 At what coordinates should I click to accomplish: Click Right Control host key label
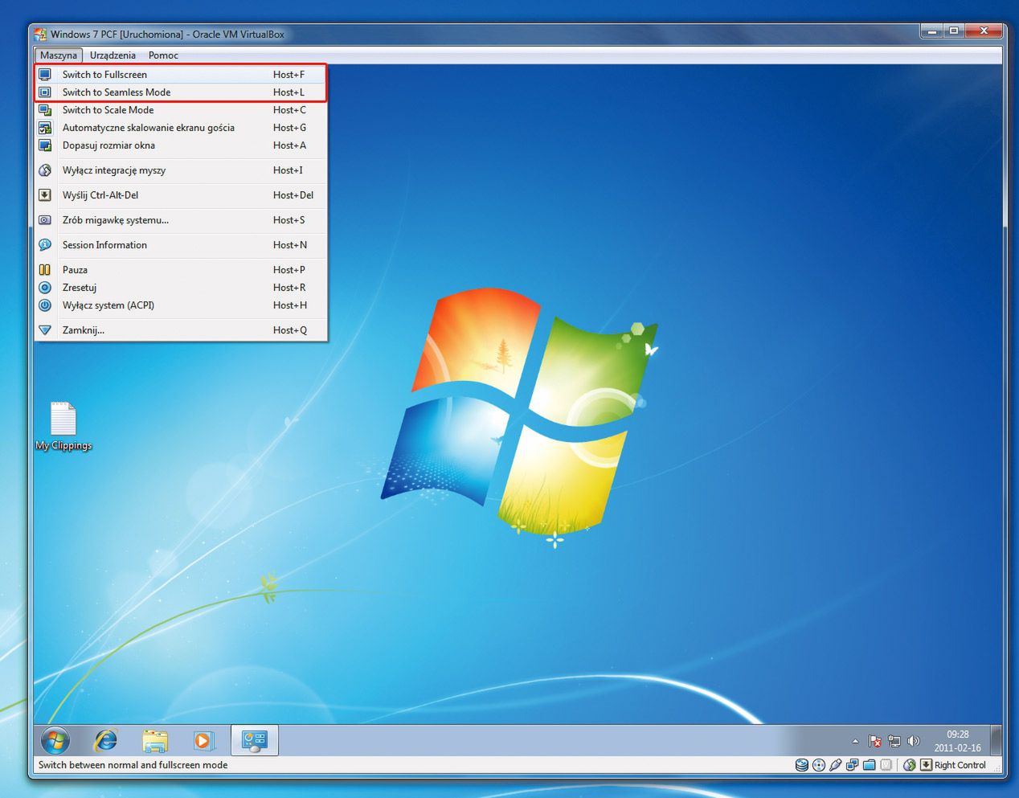coord(960,765)
